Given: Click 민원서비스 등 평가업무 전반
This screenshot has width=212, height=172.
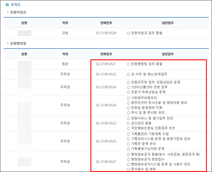Looking at the screenshot, I should pyautogui.click(x=152, y=119).
